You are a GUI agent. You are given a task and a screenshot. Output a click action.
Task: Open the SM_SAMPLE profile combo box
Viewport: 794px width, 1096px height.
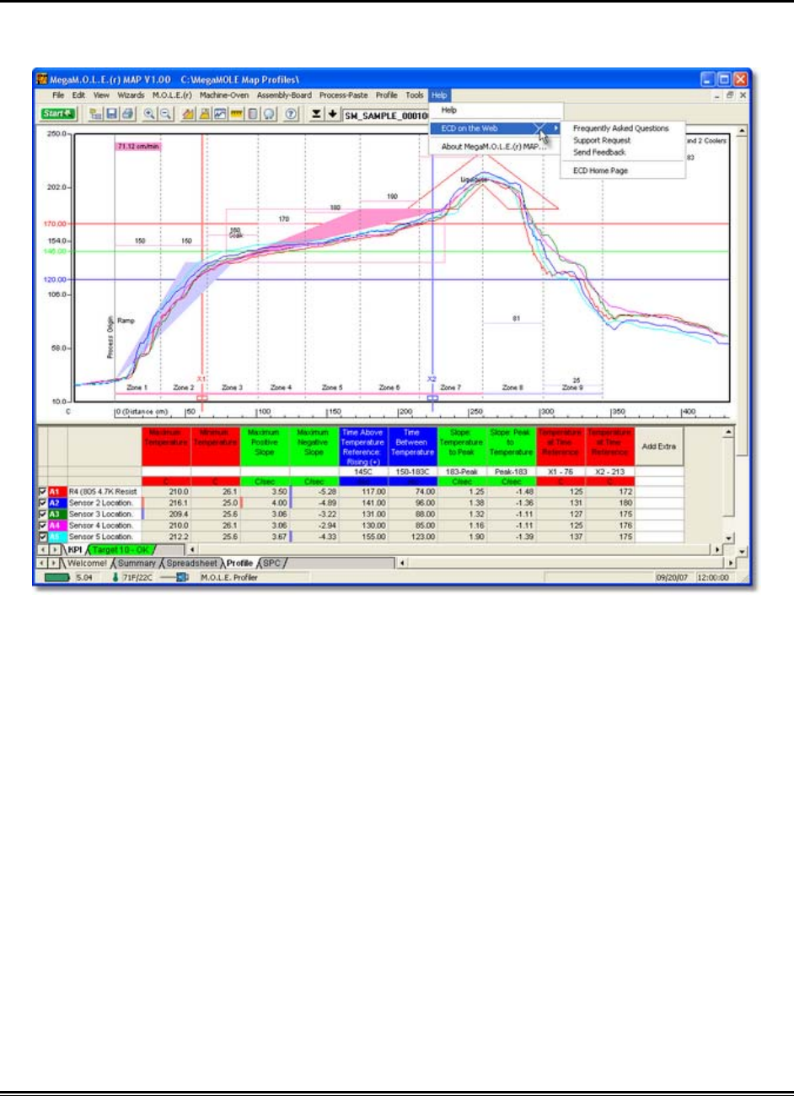click(386, 115)
